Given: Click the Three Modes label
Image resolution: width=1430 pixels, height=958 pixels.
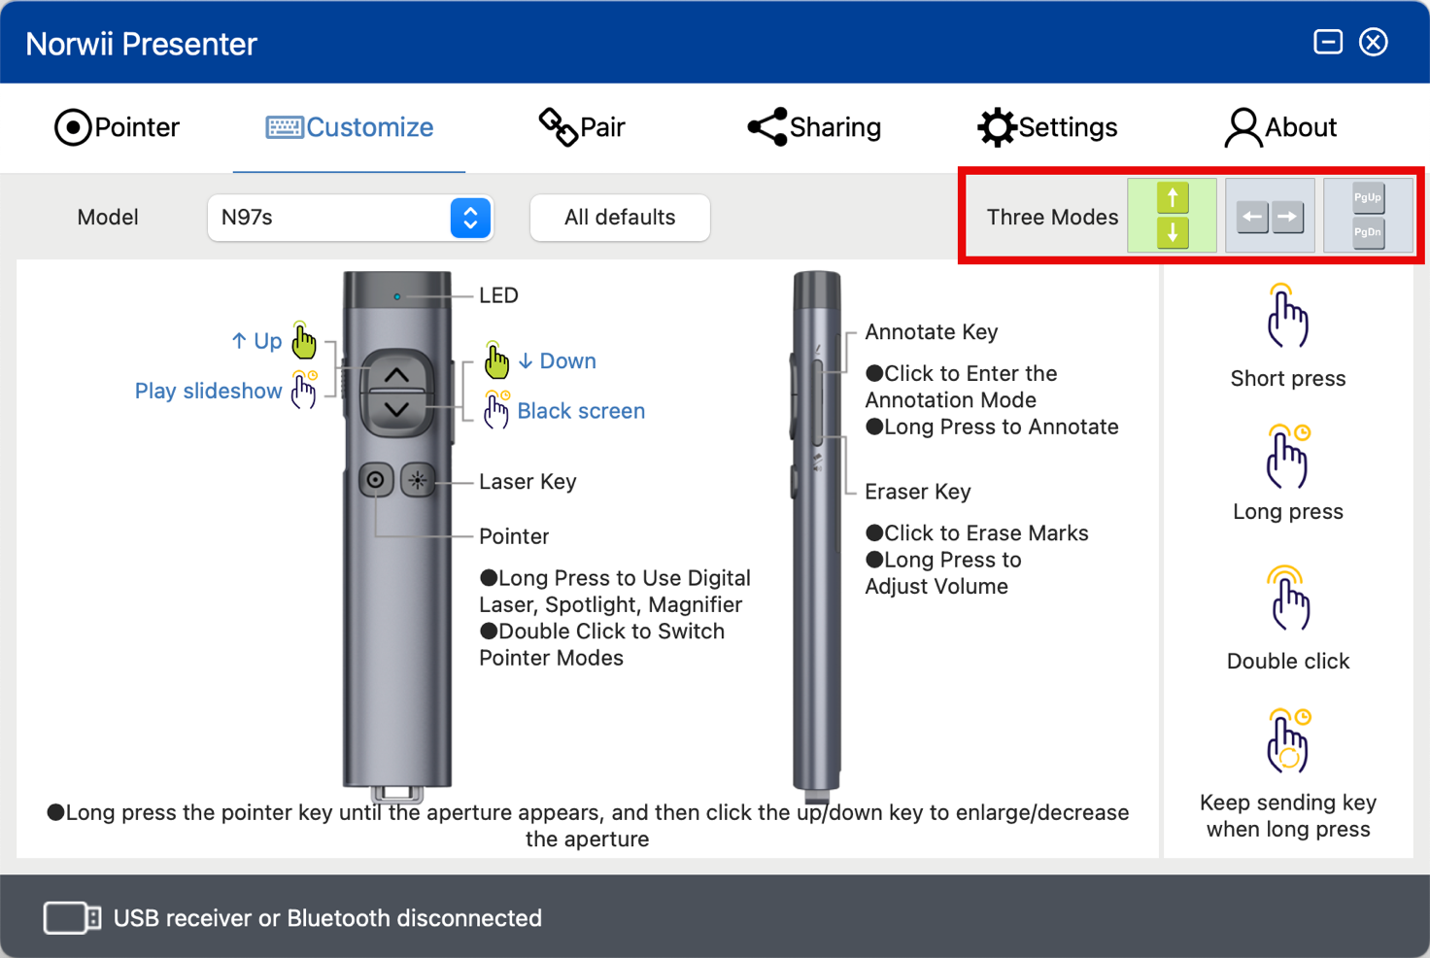Looking at the screenshot, I should [1052, 217].
